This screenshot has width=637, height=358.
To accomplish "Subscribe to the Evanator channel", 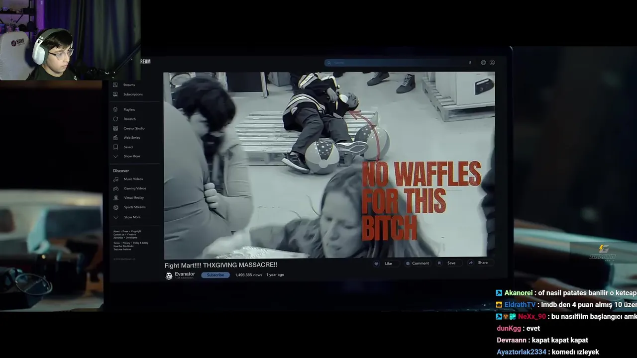I will click(215, 275).
